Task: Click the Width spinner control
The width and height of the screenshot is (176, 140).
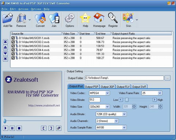Action: click(134, 107)
